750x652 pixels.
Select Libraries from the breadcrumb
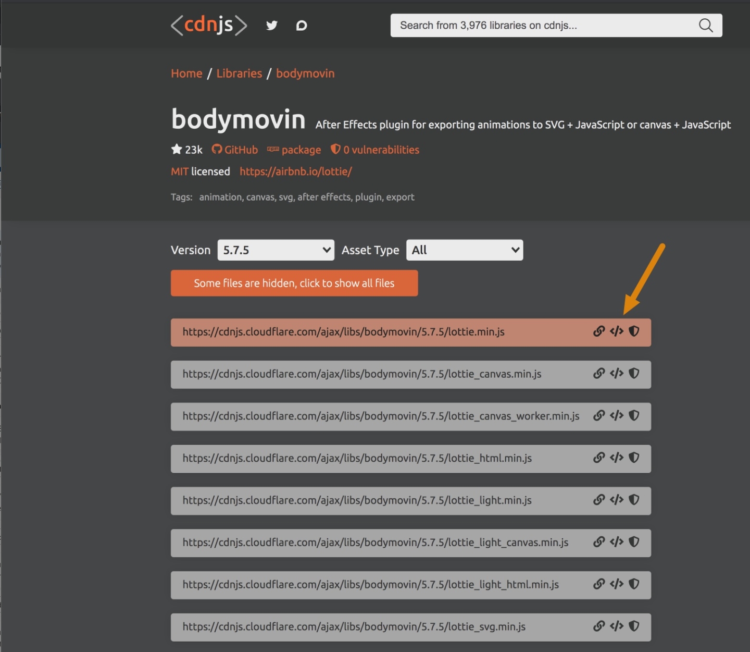(x=239, y=73)
